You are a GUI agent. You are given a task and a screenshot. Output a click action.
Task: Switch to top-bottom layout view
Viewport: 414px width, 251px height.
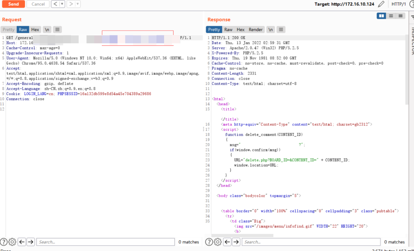tap(391, 16)
